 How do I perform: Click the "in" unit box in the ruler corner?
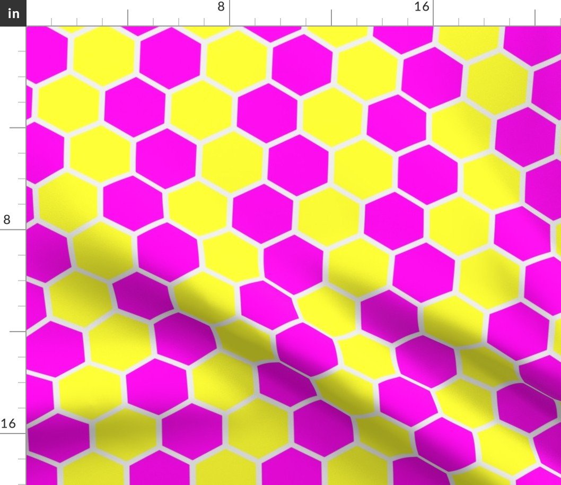pyautogui.click(x=13, y=13)
